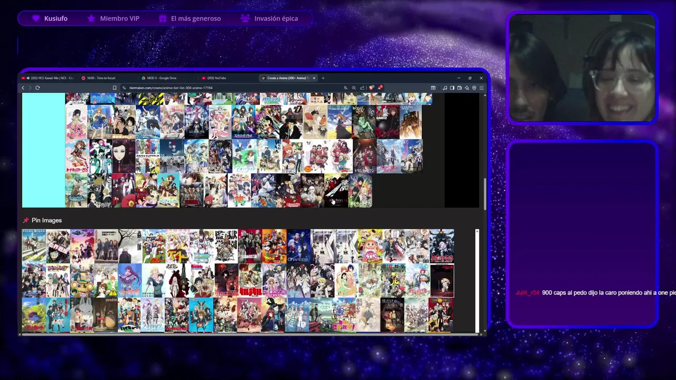
Task: Click the El más generoso label
Action: click(196, 18)
